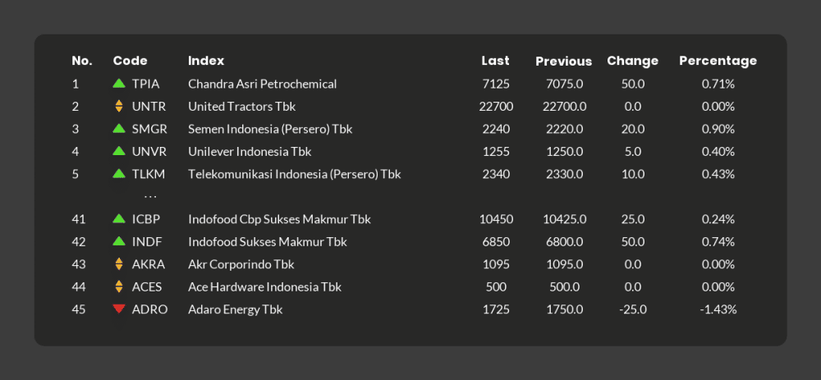Select the UNTR stock code

(149, 107)
